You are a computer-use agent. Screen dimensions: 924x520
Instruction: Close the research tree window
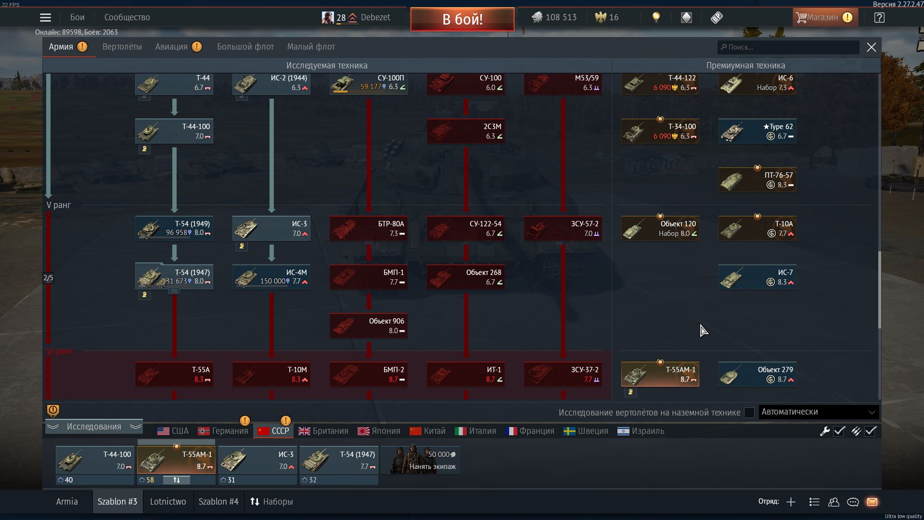tap(872, 47)
